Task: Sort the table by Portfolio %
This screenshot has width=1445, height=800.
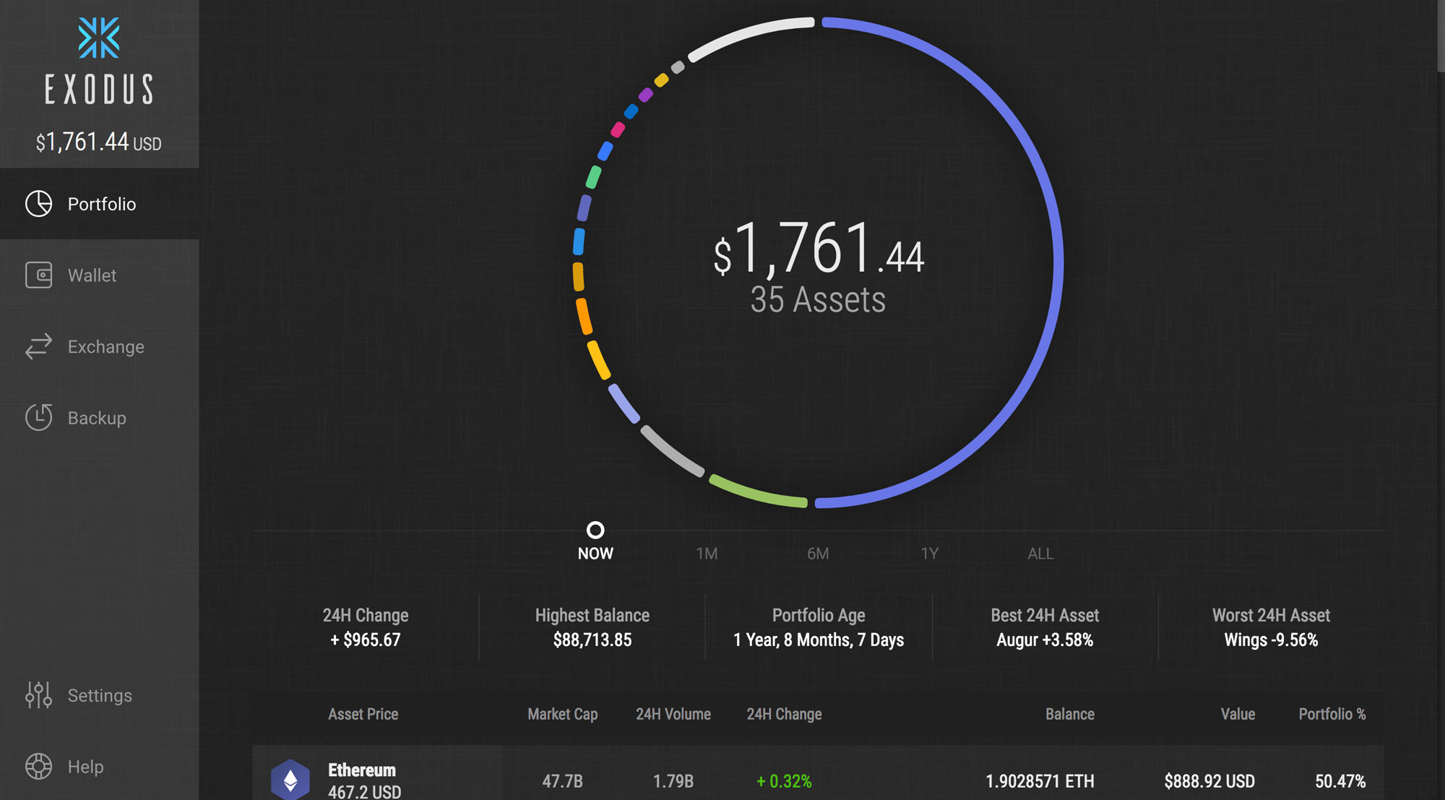Action: tap(1332, 714)
